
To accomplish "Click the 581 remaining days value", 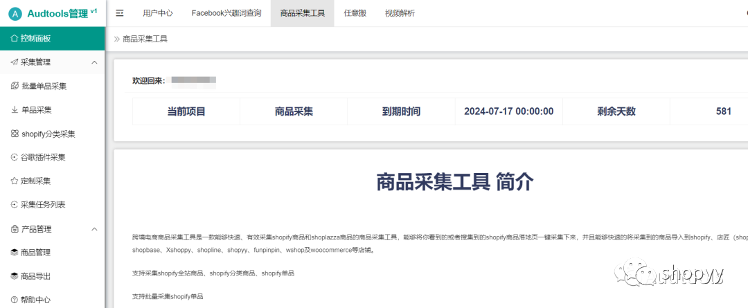I will tap(724, 111).
